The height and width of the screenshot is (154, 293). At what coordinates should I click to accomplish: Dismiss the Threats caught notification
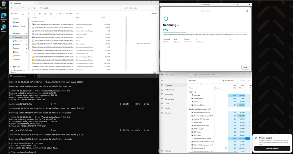288,138
